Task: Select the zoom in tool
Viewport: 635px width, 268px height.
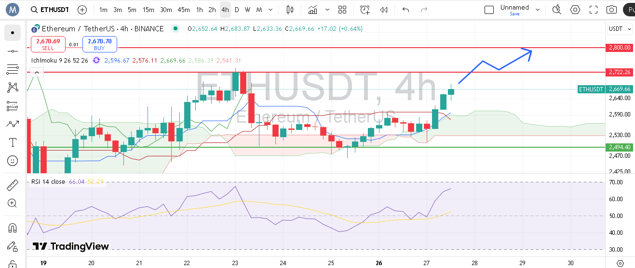Action: coord(13,204)
